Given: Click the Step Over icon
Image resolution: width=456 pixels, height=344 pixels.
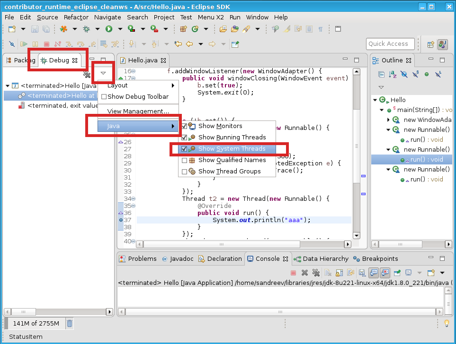Looking at the screenshot, I should [x=80, y=44].
